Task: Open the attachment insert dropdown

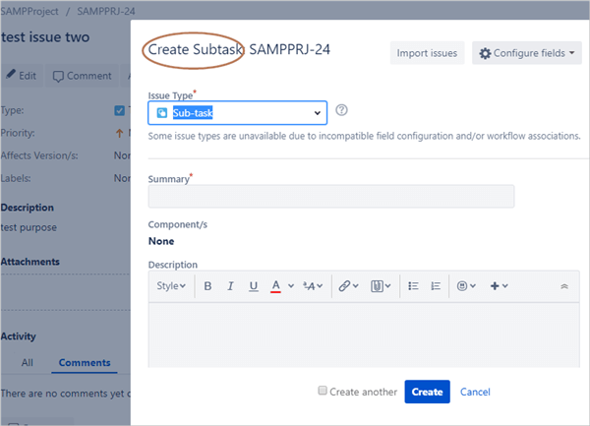Action: pos(381,286)
